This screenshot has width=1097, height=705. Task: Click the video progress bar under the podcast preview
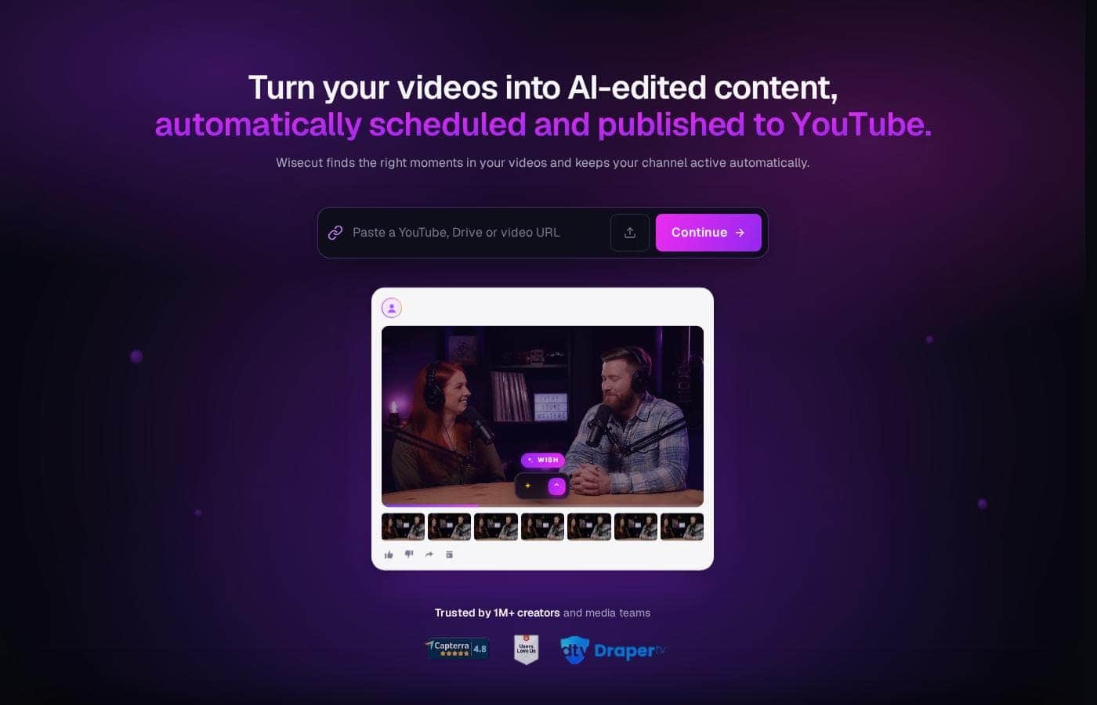[x=542, y=506]
